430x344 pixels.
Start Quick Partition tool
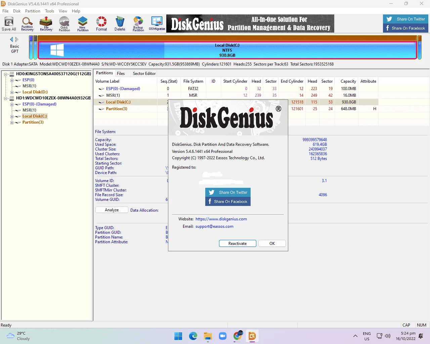tap(64, 24)
